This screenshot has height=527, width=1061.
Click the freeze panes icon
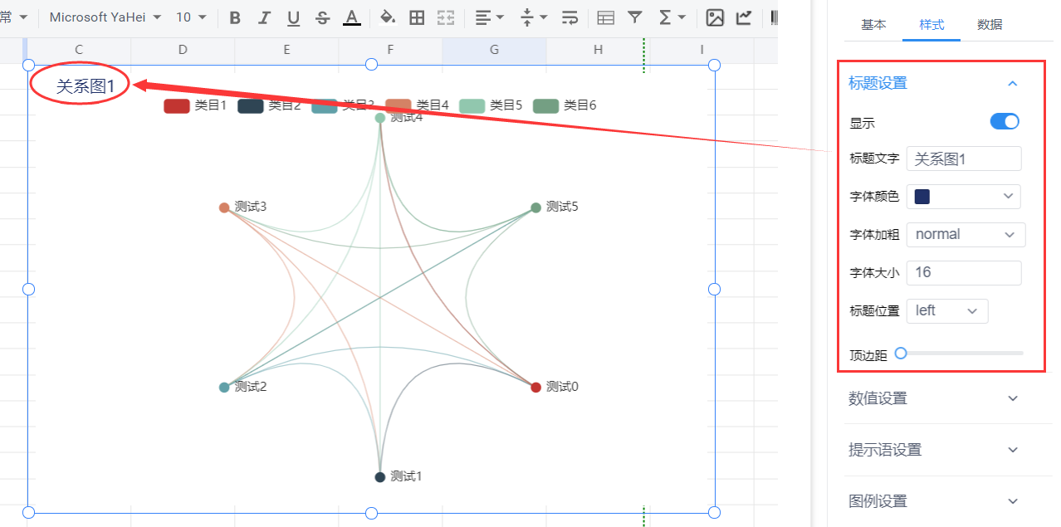coord(606,17)
